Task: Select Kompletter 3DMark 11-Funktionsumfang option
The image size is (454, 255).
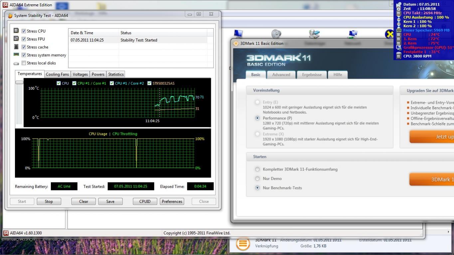Action: (x=257, y=169)
